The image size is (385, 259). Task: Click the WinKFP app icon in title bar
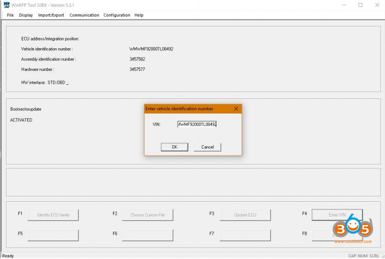click(x=6, y=5)
